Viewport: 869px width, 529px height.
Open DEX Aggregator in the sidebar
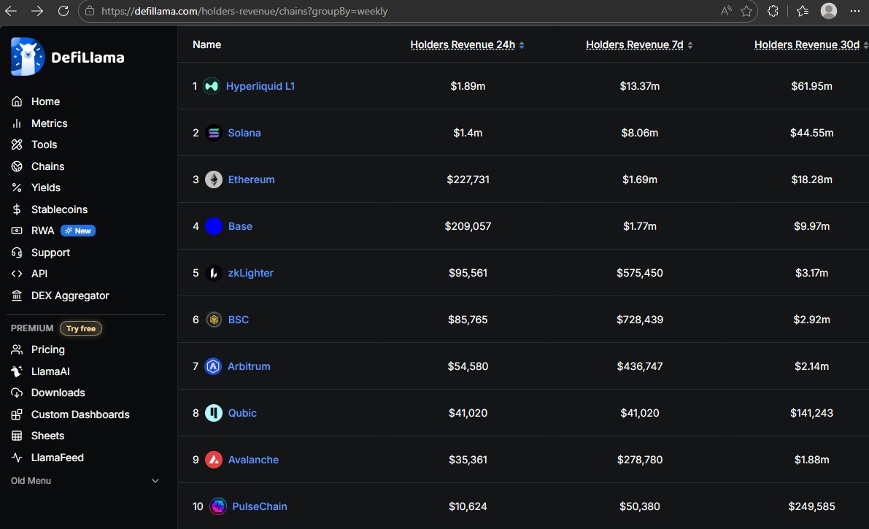pos(70,296)
